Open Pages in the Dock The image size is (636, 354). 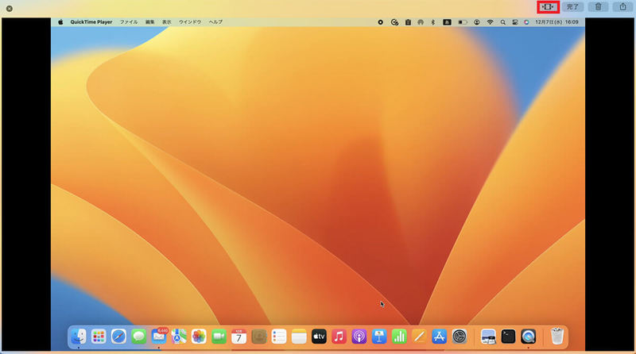point(419,337)
